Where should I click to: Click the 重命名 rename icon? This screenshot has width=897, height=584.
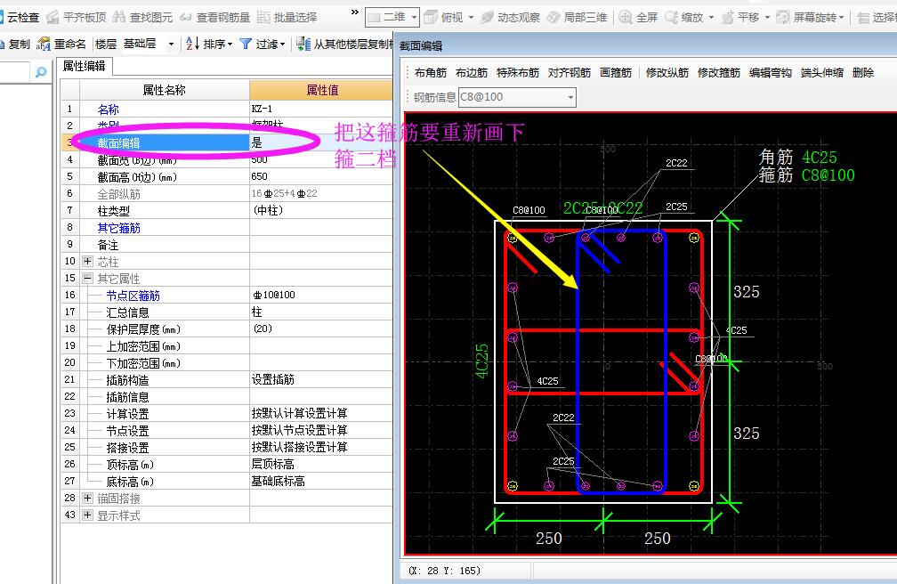coord(44,45)
